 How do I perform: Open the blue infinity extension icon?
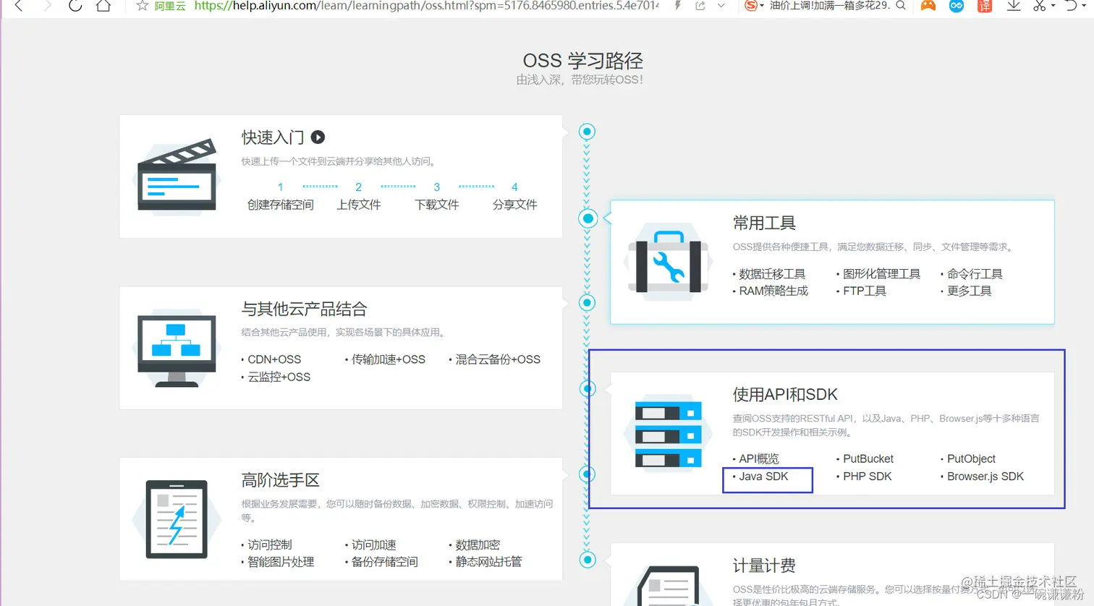(957, 6)
